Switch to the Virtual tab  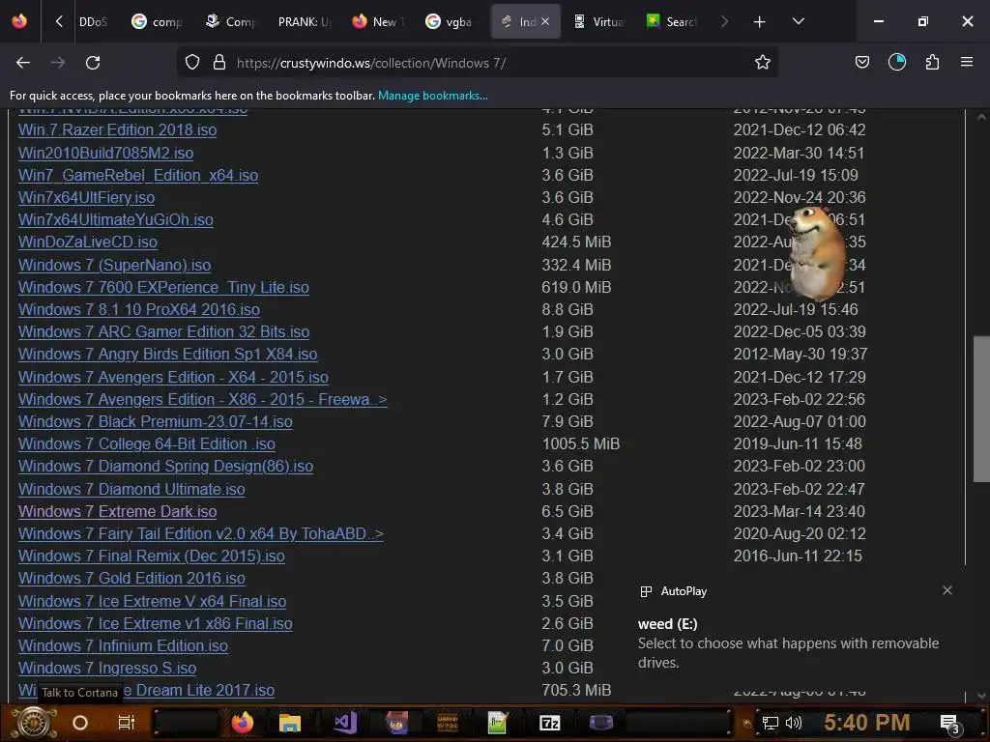599,22
